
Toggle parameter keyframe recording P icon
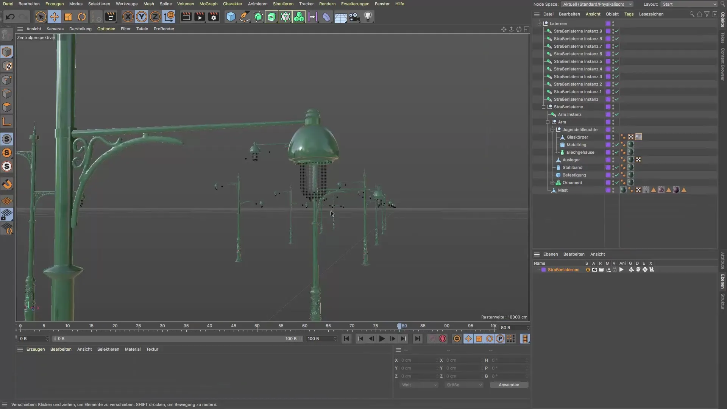point(500,339)
